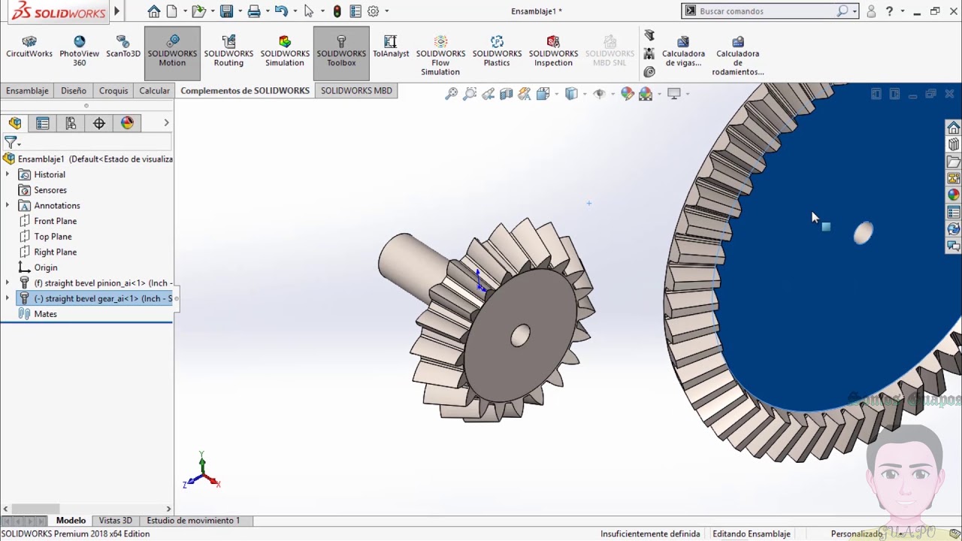Switch to the Diseño tab
Viewport: 962px width, 541px height.
point(74,90)
